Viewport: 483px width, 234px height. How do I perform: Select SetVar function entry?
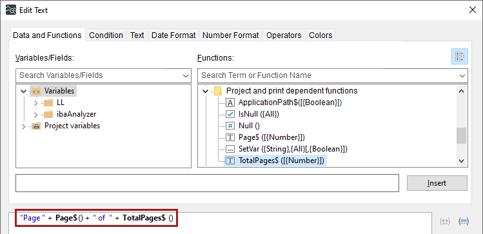pyautogui.click(x=293, y=149)
